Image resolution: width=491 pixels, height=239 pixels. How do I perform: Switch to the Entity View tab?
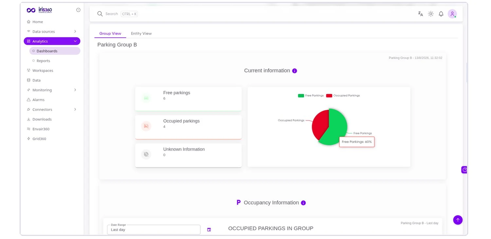tap(141, 33)
